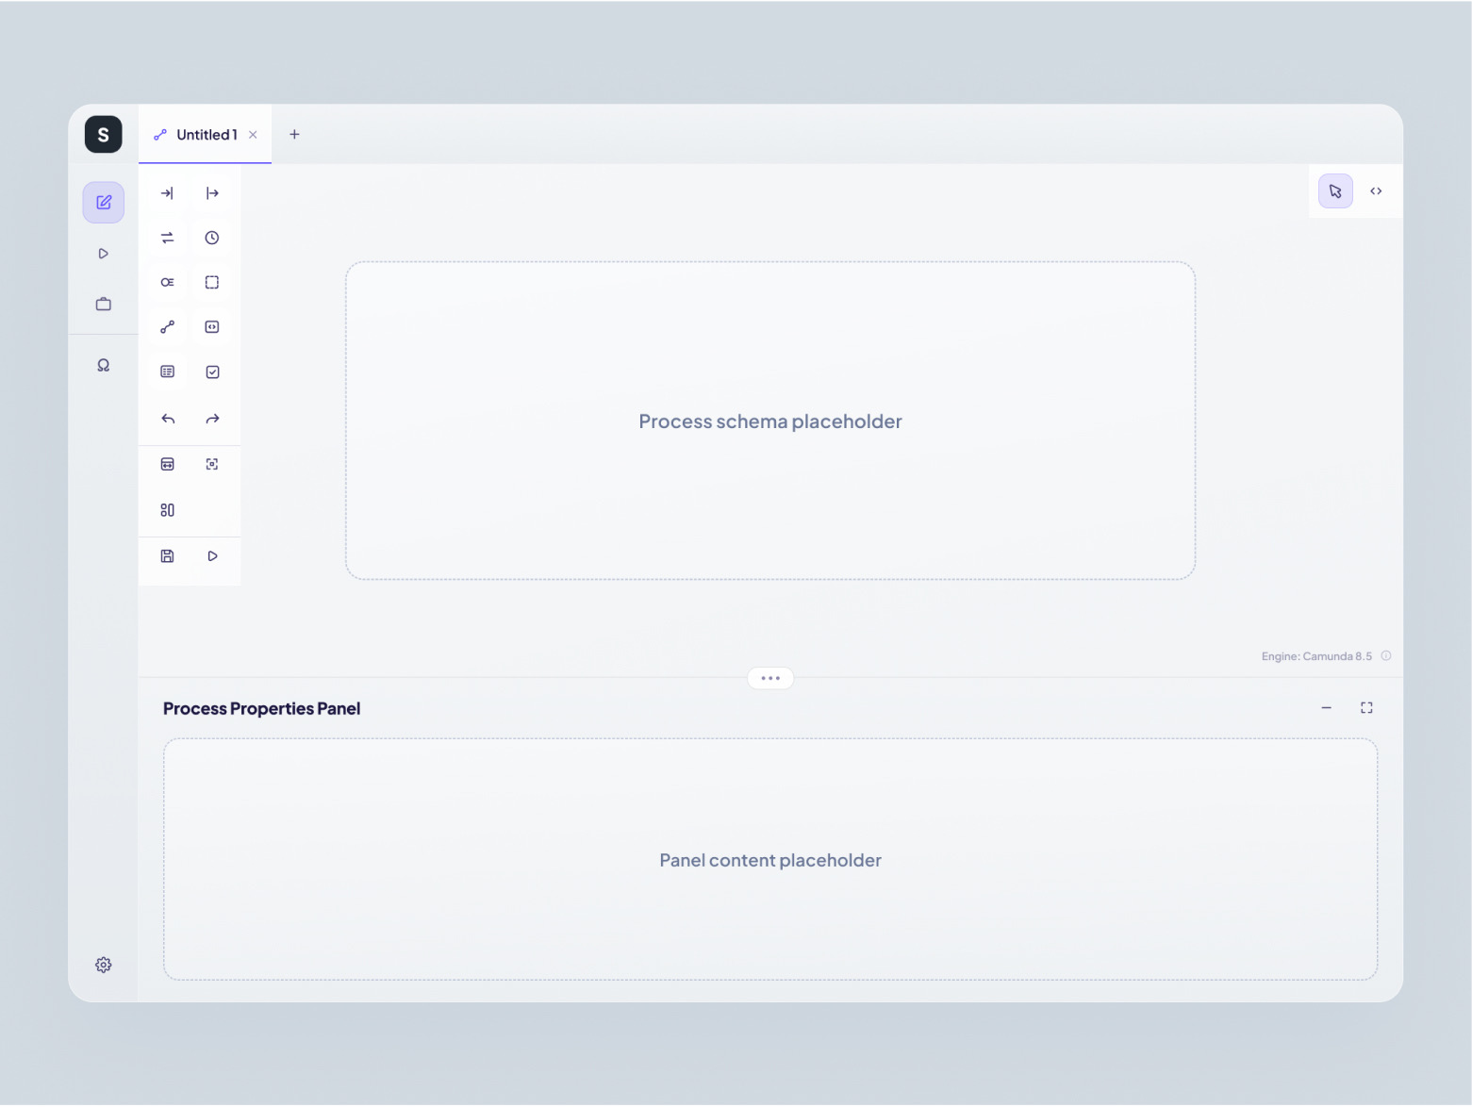
Task: Select the circle-with-lines list tool
Action: click(x=167, y=282)
